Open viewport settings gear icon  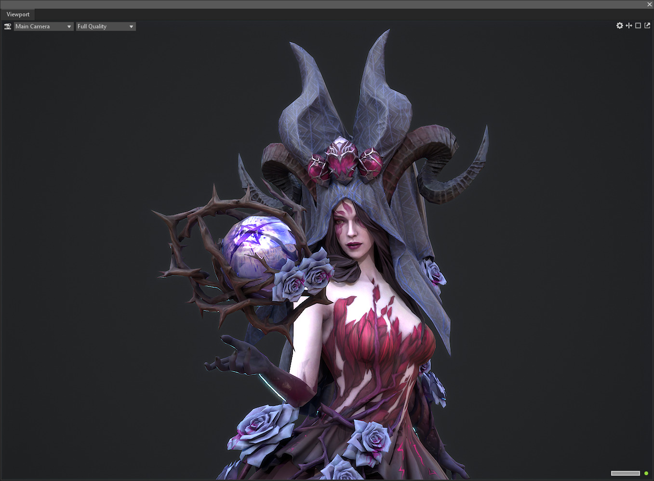pyautogui.click(x=620, y=25)
